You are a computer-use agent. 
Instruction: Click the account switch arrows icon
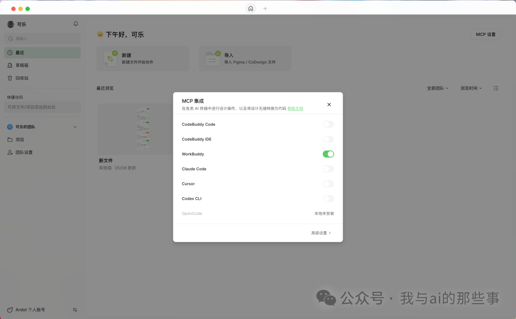coord(75,310)
